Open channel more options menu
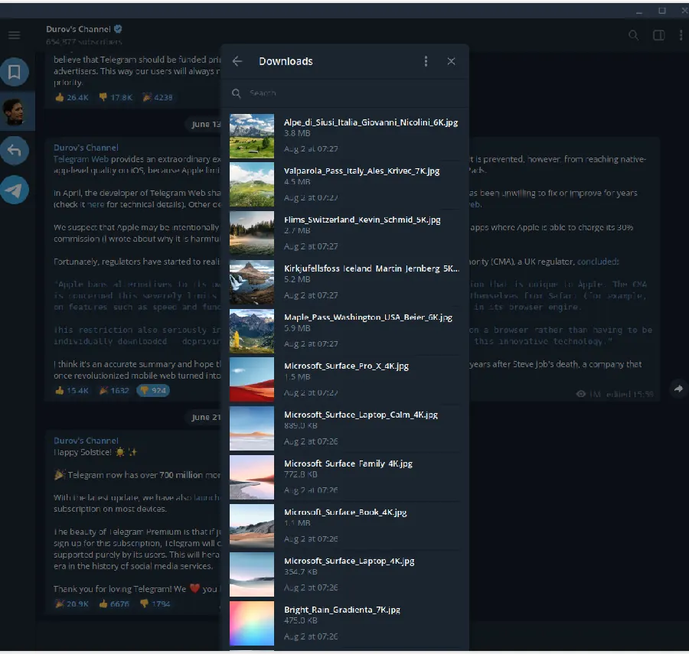Image resolution: width=689 pixels, height=654 pixels. pyautogui.click(x=681, y=35)
